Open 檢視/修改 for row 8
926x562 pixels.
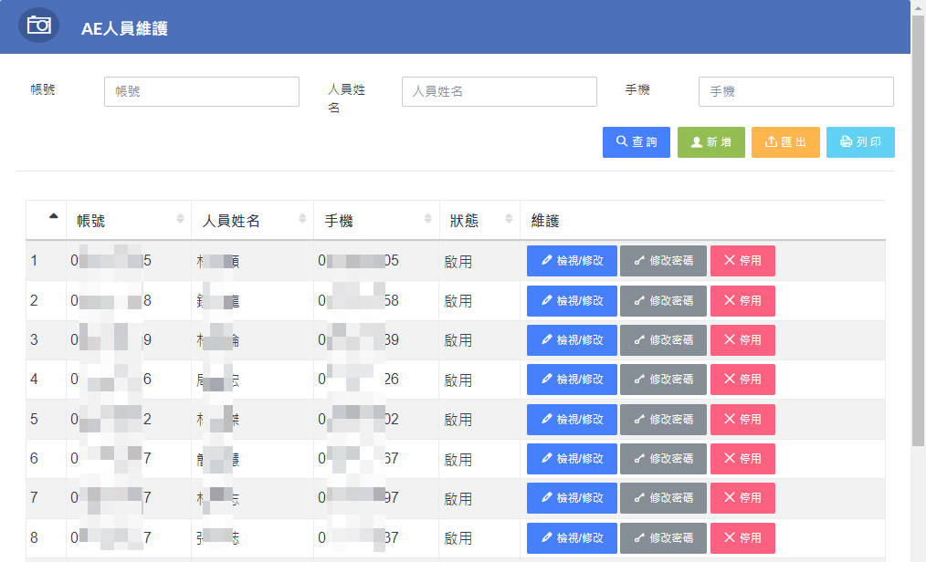click(x=572, y=537)
